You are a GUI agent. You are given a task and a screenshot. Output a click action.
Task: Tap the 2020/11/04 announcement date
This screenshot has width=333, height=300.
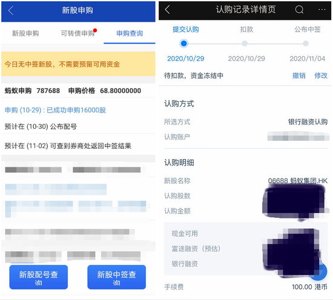tap(308, 59)
